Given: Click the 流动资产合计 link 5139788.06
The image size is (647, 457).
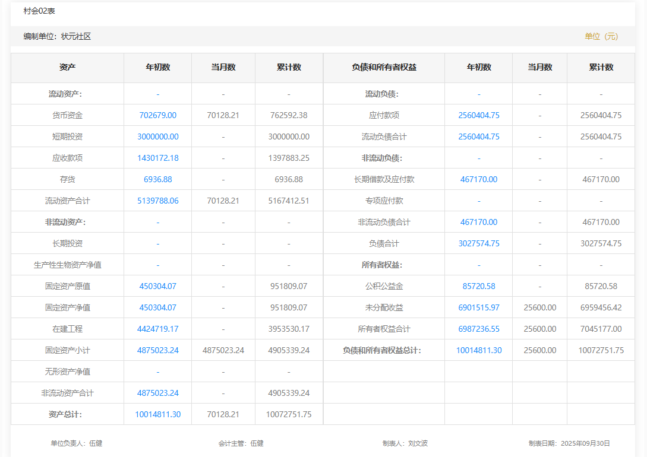Looking at the screenshot, I should click(x=157, y=201).
